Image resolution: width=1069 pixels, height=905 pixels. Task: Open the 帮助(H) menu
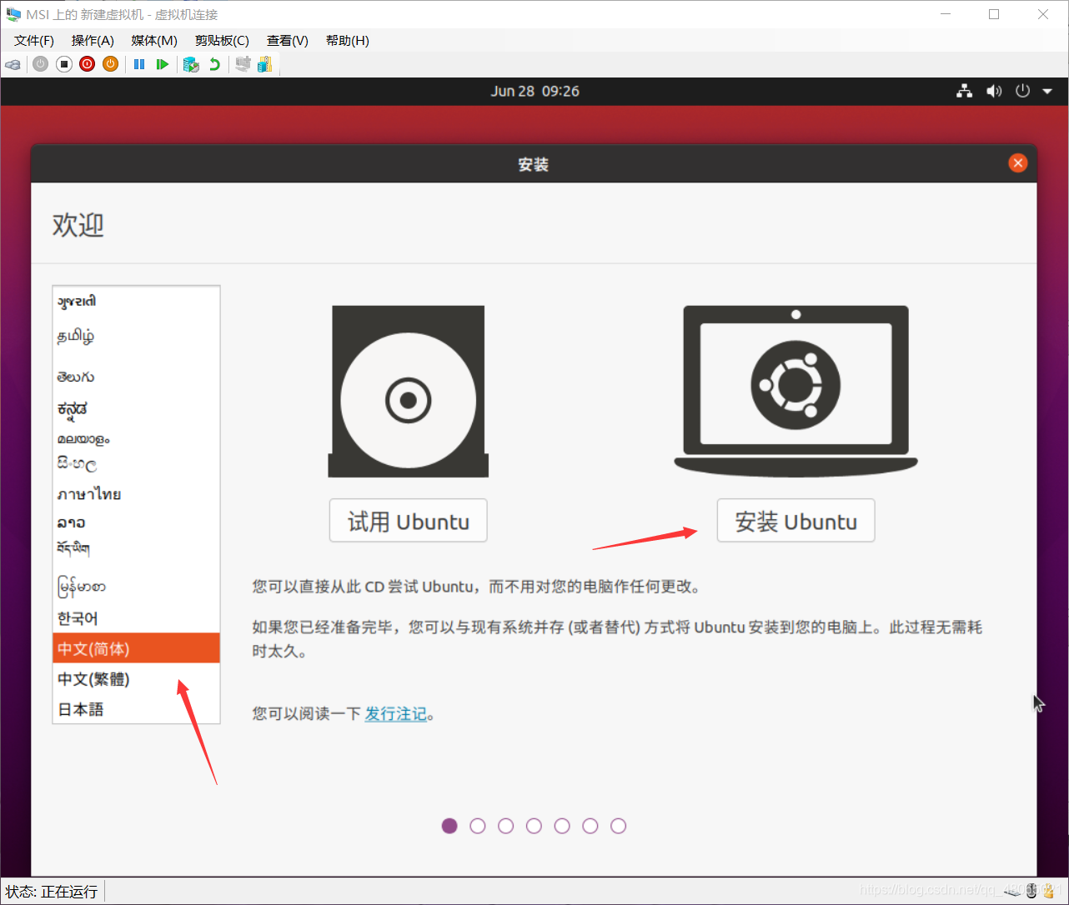348,41
